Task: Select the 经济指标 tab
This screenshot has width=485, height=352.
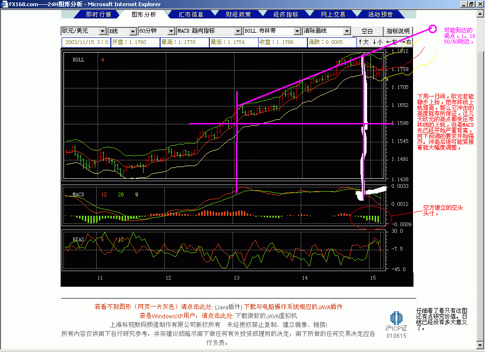Action: pos(286,15)
